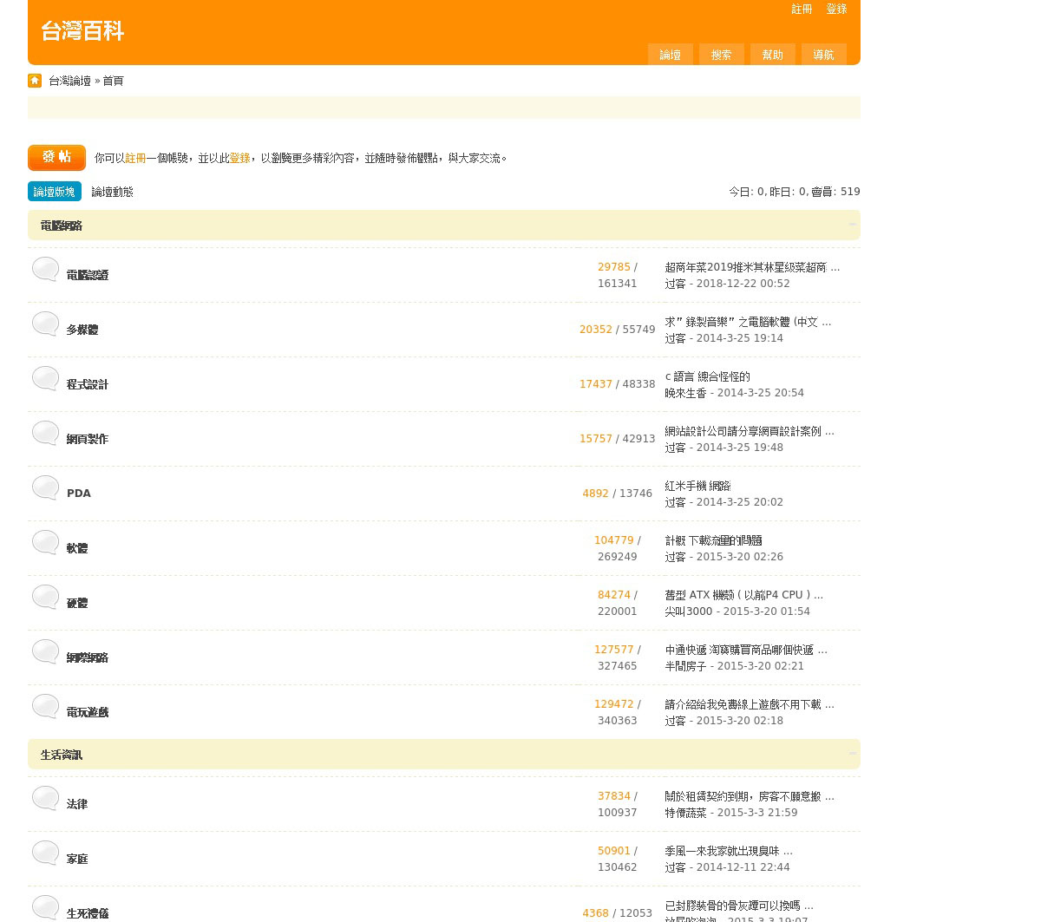Collapse the 電腦網路 category section

(x=852, y=226)
